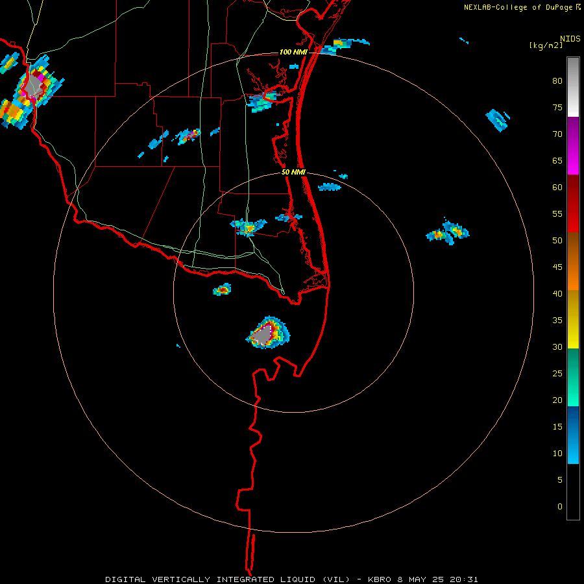Select the 80 value on the scale
Image resolution: width=584 pixels, height=584 pixels.
[557, 81]
